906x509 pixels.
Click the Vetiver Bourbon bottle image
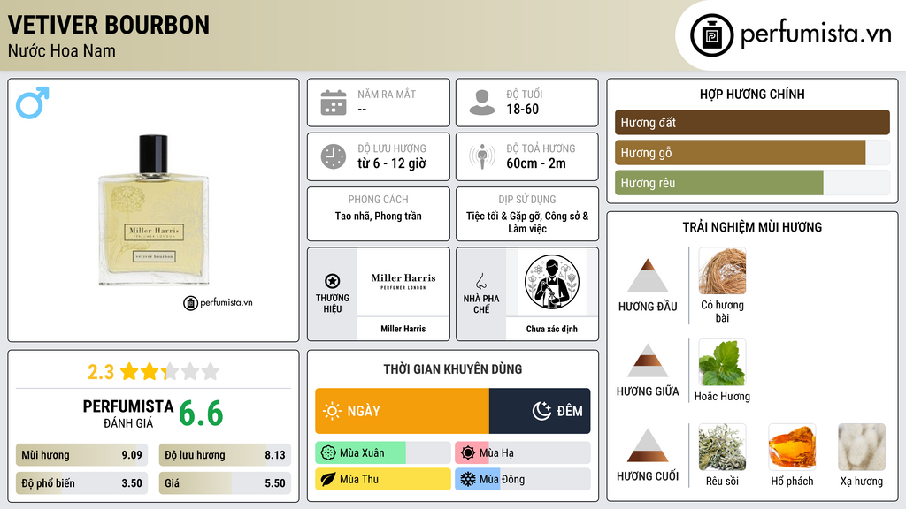click(x=154, y=210)
